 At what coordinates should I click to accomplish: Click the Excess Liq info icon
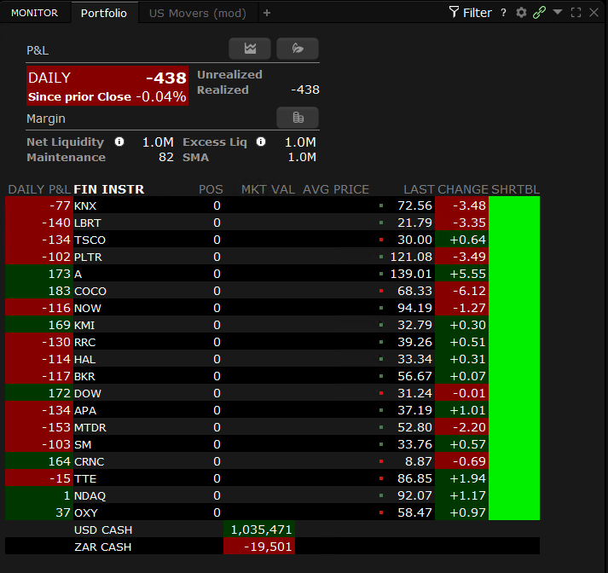261,142
